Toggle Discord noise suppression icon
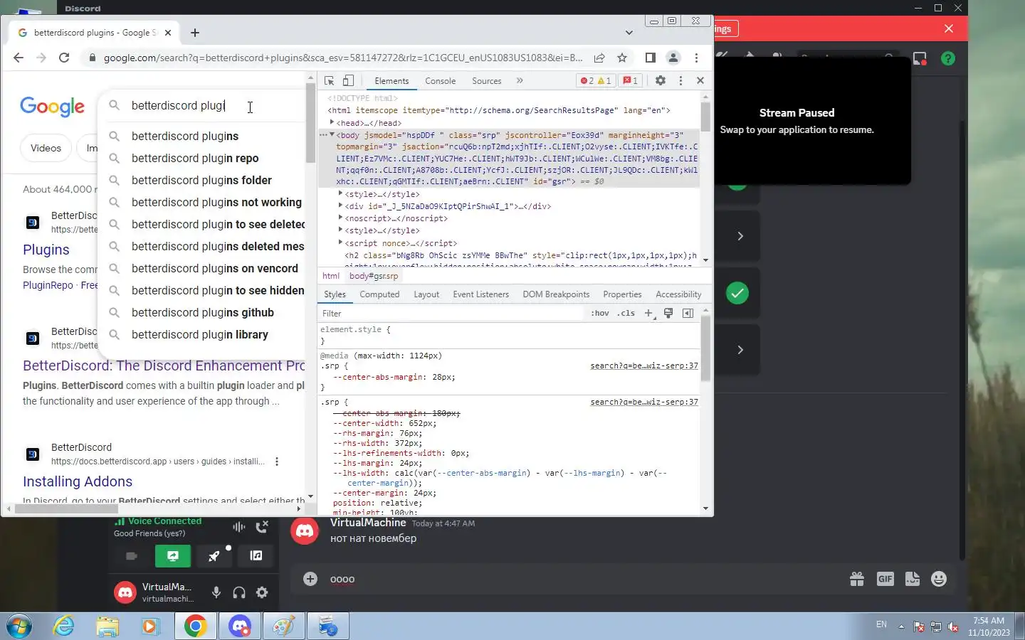 [238, 526]
